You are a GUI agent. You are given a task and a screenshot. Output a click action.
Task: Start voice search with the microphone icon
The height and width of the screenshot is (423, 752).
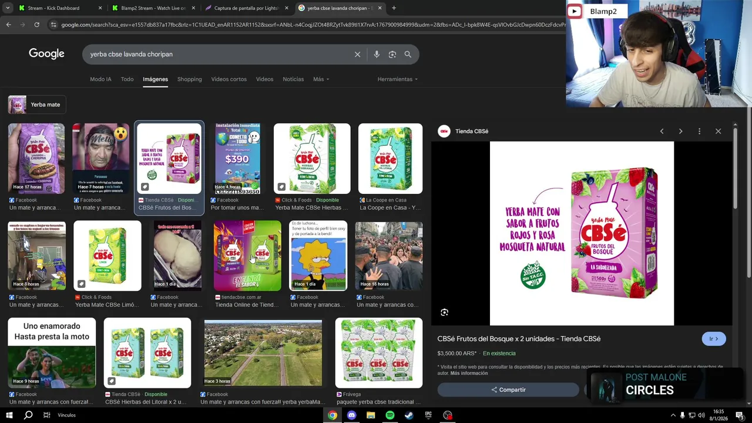pos(377,54)
